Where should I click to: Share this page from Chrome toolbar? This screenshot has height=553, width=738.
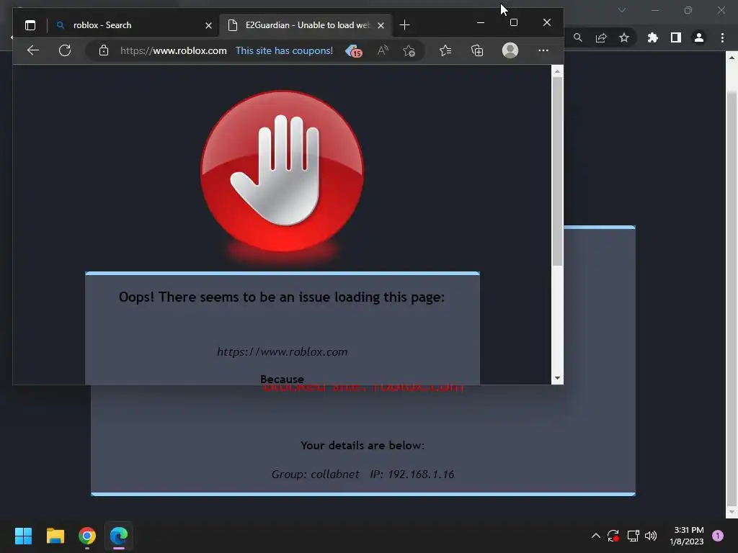(x=600, y=37)
